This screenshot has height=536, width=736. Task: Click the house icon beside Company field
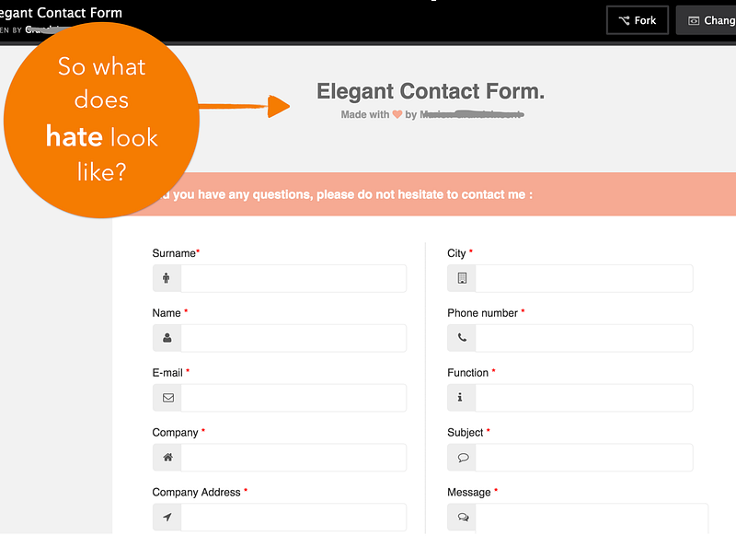point(167,457)
